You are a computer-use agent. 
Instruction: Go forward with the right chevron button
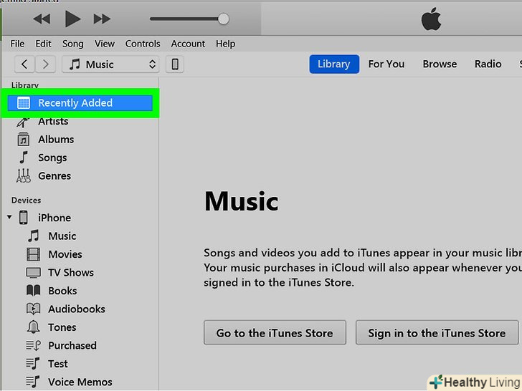tap(45, 64)
